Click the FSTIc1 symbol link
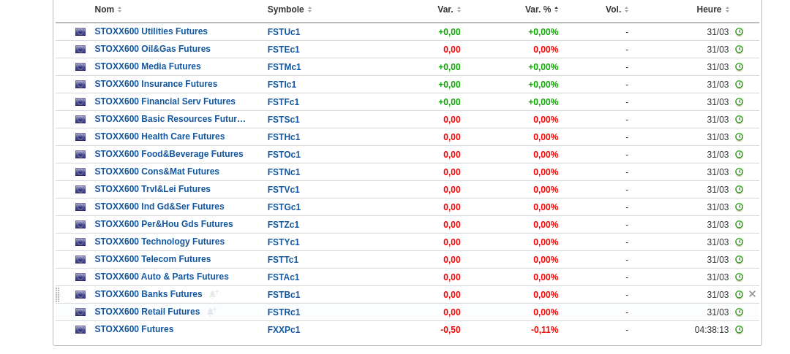 (282, 85)
